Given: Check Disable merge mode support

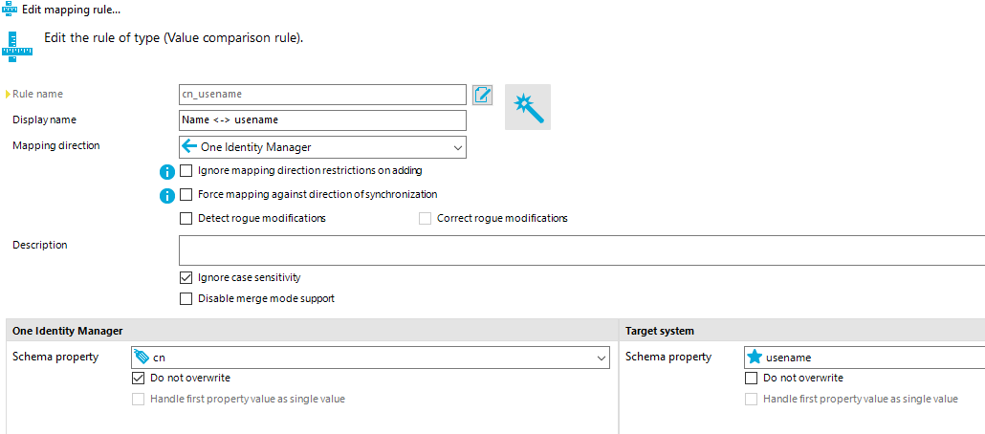Looking at the screenshot, I should point(186,298).
